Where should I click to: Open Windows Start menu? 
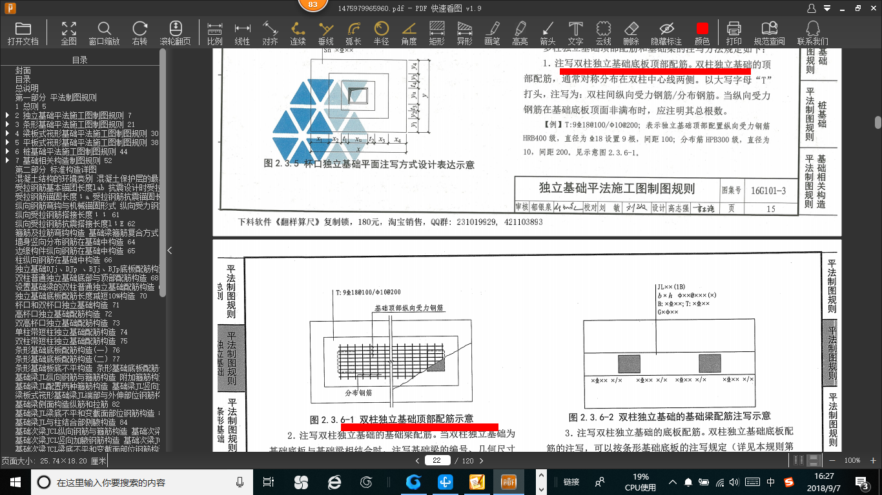point(15,481)
